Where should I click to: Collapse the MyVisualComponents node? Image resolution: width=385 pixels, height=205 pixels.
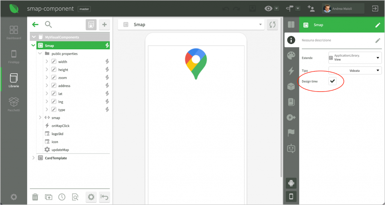click(33, 37)
